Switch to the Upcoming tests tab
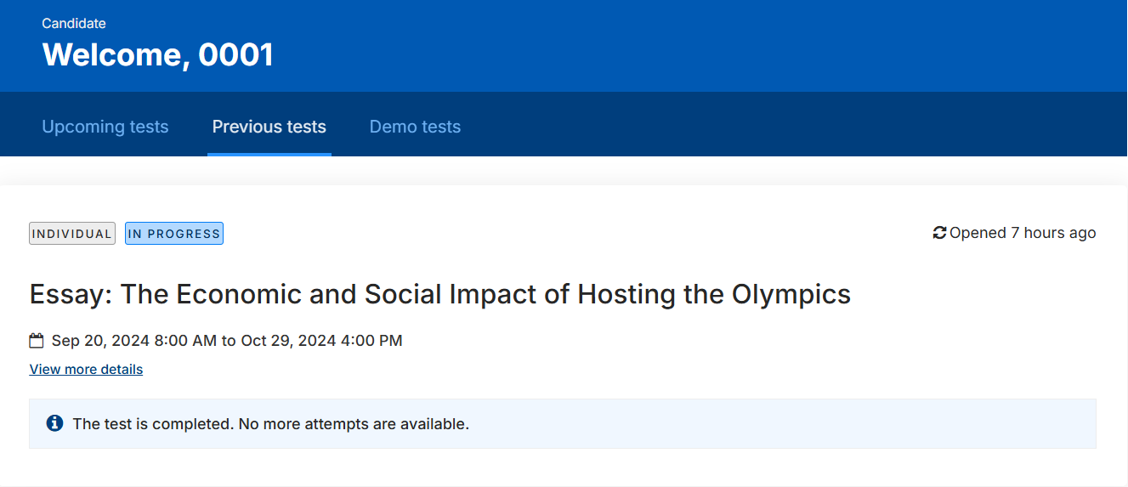 (105, 127)
